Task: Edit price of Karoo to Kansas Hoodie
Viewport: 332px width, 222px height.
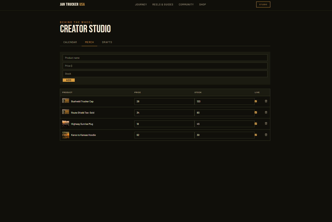Action: (164, 135)
